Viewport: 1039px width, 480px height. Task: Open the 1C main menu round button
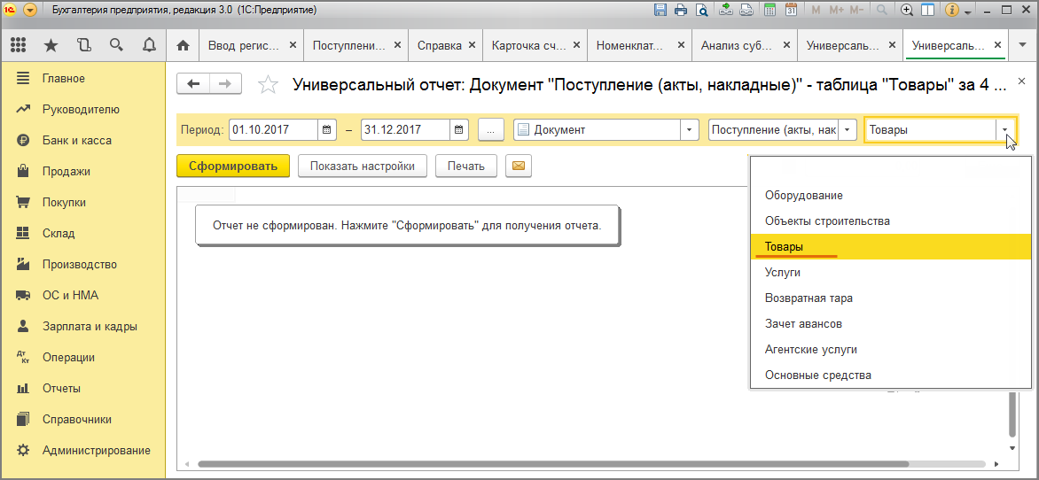point(30,10)
